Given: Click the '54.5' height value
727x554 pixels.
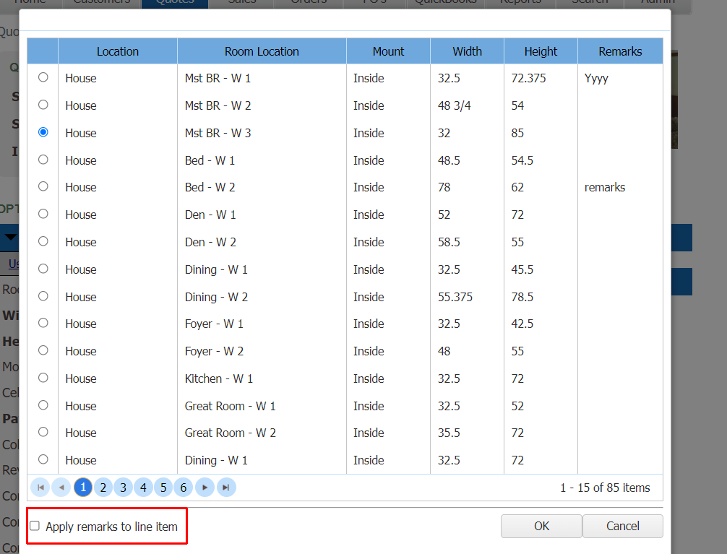Looking at the screenshot, I should [522, 161].
